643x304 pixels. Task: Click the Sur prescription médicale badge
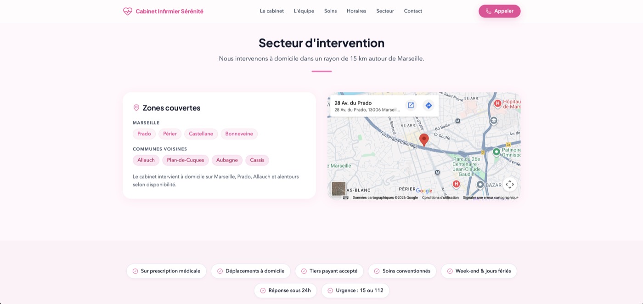click(x=166, y=271)
